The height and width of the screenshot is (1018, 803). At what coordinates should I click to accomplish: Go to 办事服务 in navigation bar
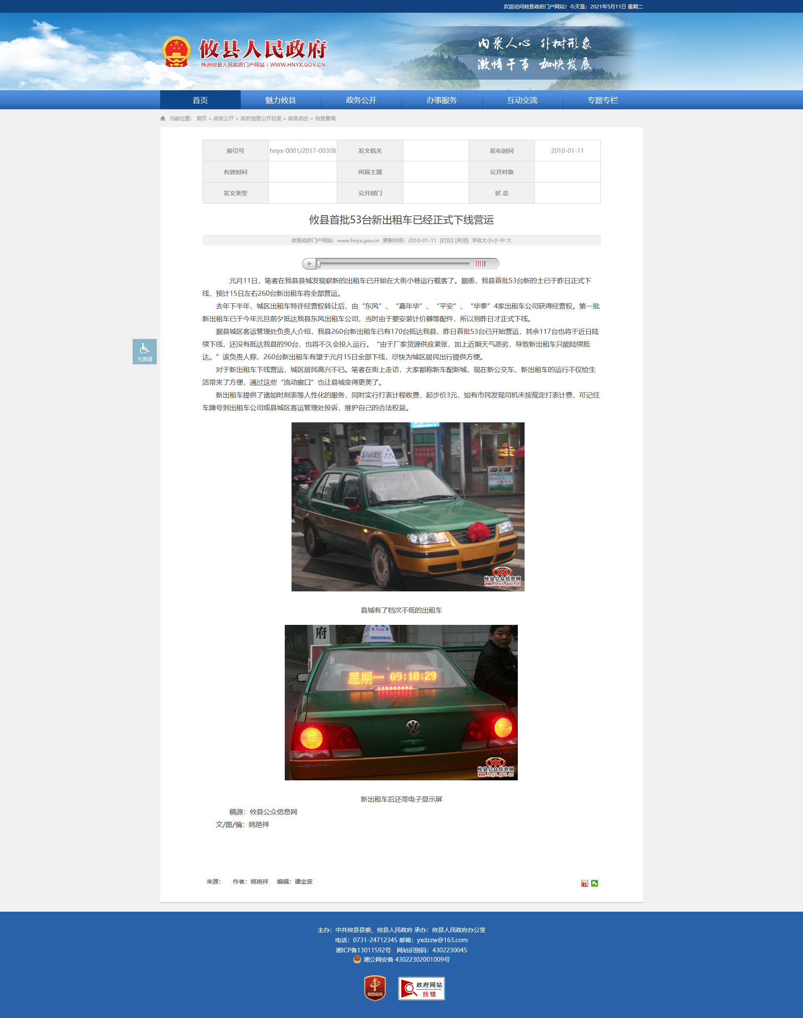[442, 100]
